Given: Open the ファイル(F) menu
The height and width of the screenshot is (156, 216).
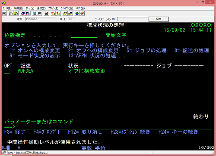Looking at the screenshot, I should pos(7,8).
